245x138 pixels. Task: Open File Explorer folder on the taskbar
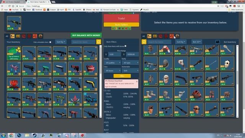pyautogui.click(x=27, y=135)
